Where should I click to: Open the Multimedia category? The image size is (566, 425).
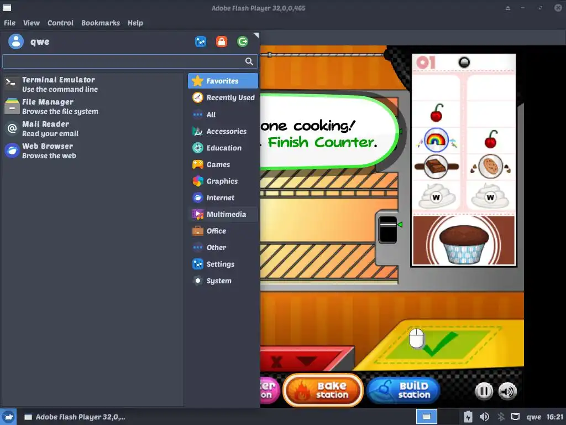pos(223,214)
